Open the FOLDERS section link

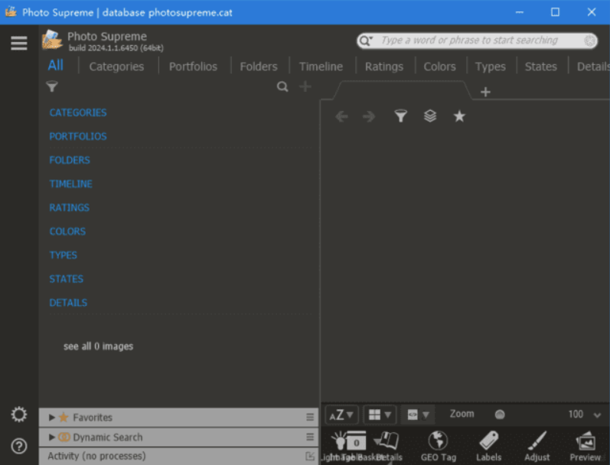(70, 160)
